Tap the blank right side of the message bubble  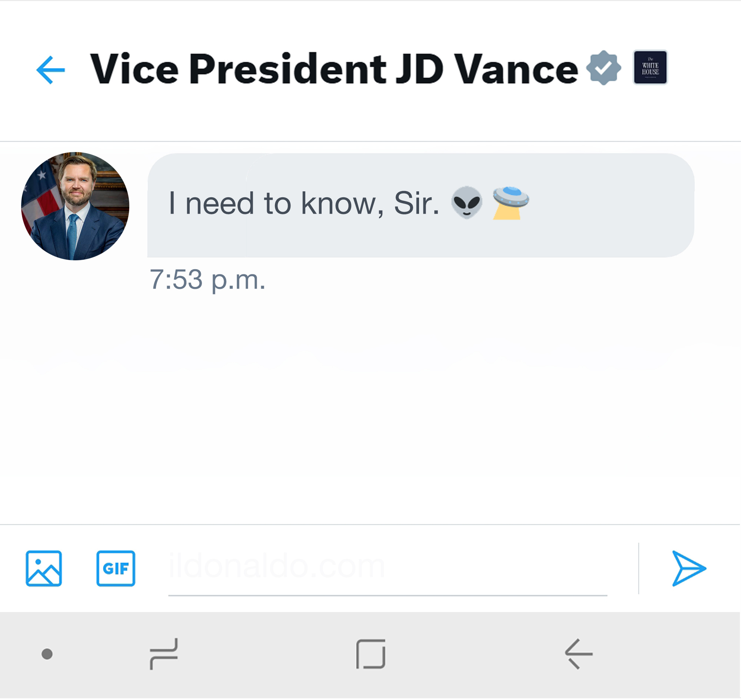click(x=611, y=205)
